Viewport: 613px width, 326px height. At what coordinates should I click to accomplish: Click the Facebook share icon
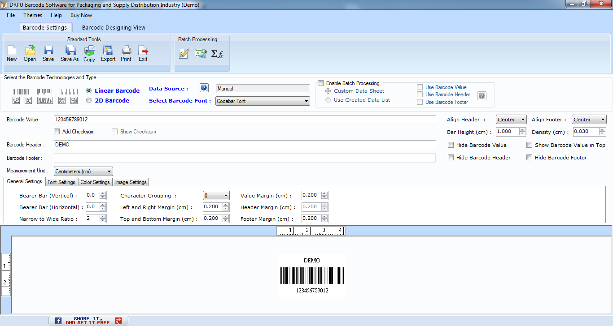pos(58,321)
